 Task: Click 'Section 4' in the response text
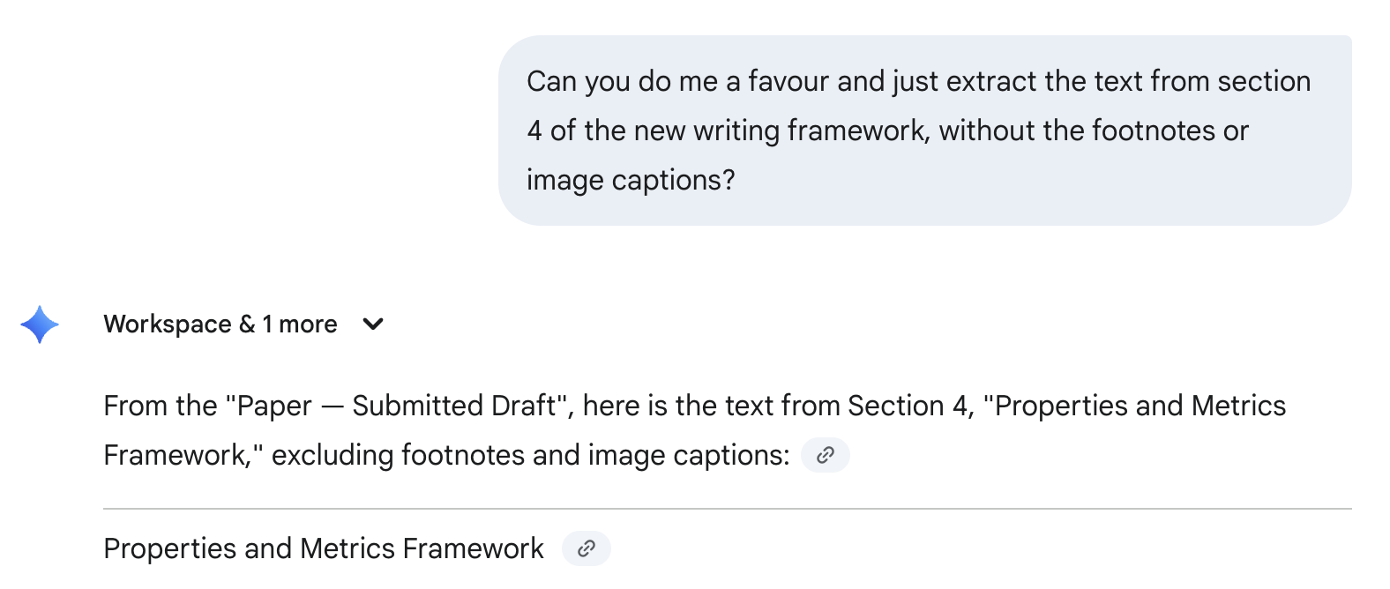tap(907, 406)
